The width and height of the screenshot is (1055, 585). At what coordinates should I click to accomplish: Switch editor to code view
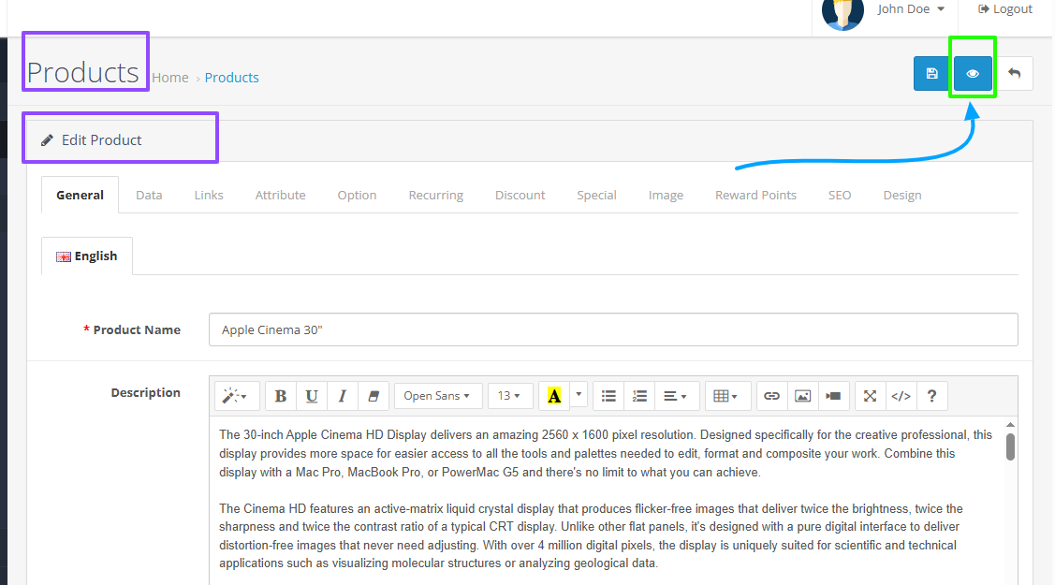pyautogui.click(x=901, y=396)
